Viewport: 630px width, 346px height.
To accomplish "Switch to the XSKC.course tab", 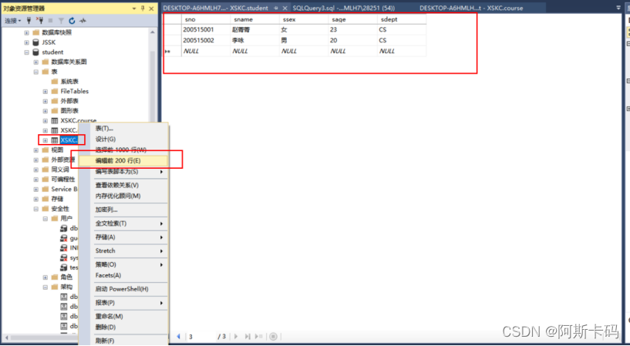I will pos(471,8).
